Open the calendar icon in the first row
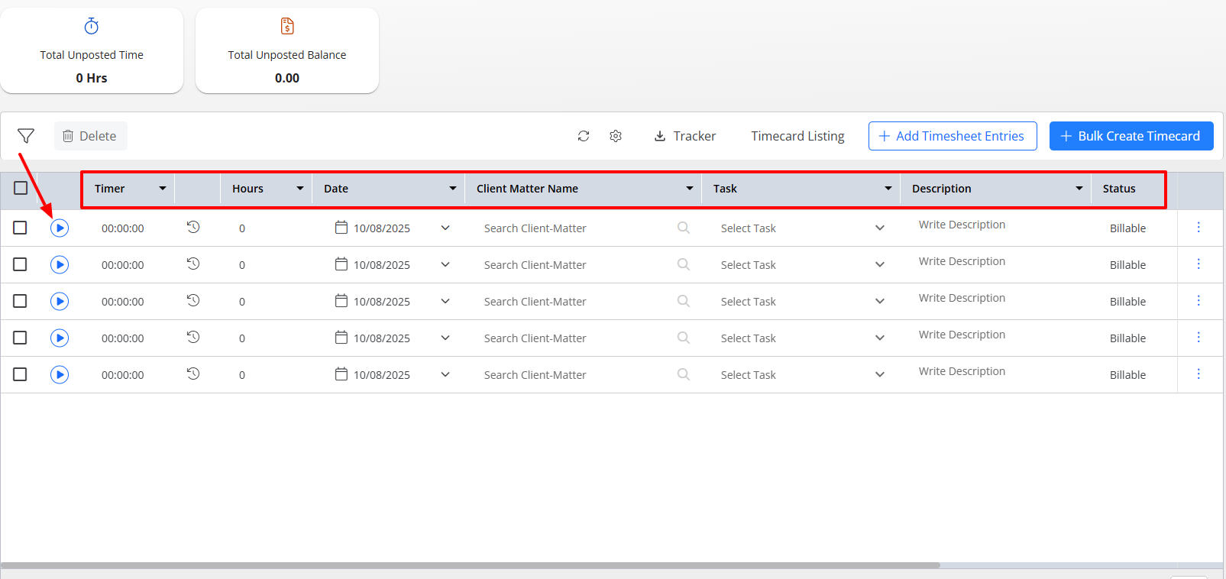The width and height of the screenshot is (1226, 579). (341, 227)
